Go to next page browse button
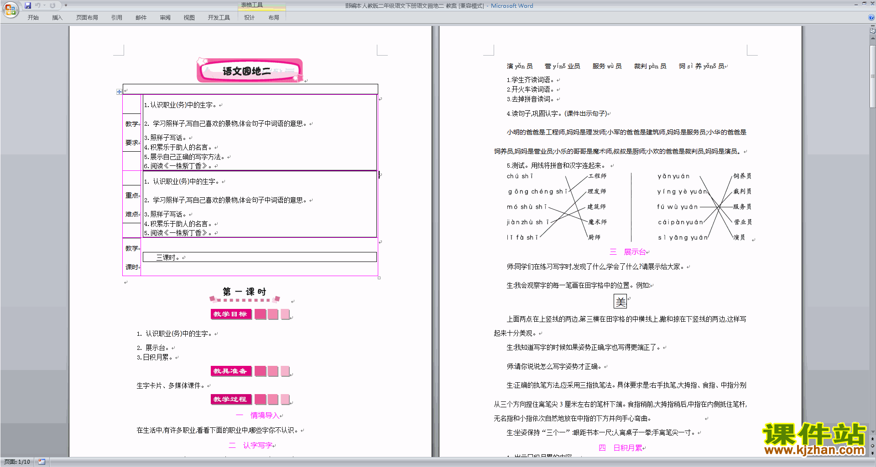This screenshot has height=467, width=876. [872, 453]
